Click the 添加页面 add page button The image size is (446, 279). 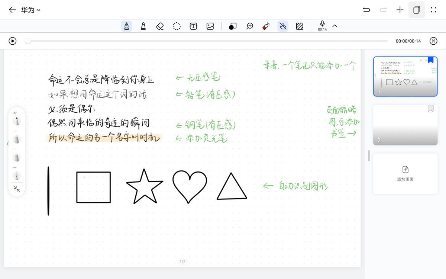(x=405, y=174)
